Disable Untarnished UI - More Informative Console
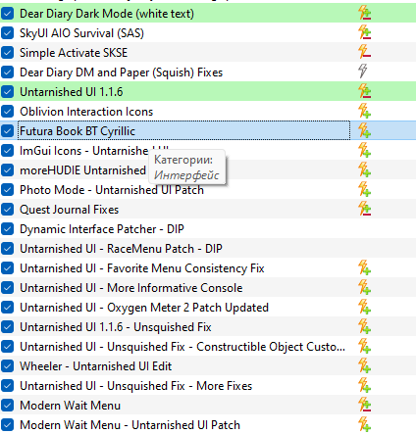The width and height of the screenshot is (416, 434). [x=7, y=288]
